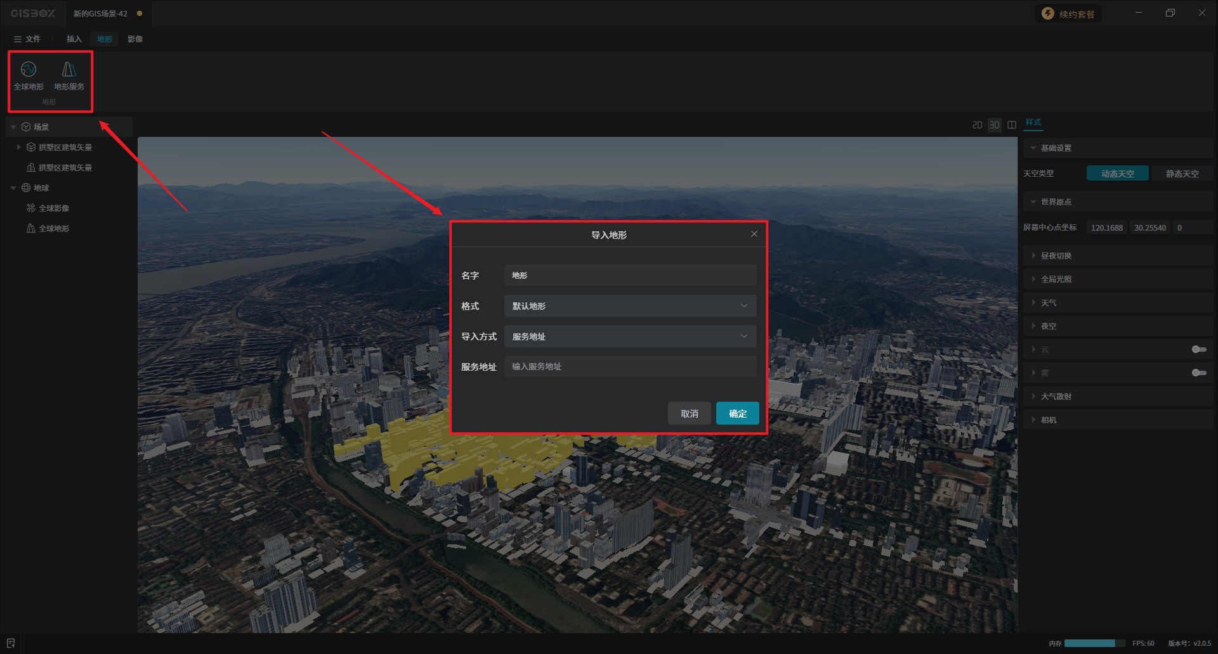This screenshot has width=1218, height=654.
Task: Close the 导入地形 dialog with X
Action: tap(754, 234)
